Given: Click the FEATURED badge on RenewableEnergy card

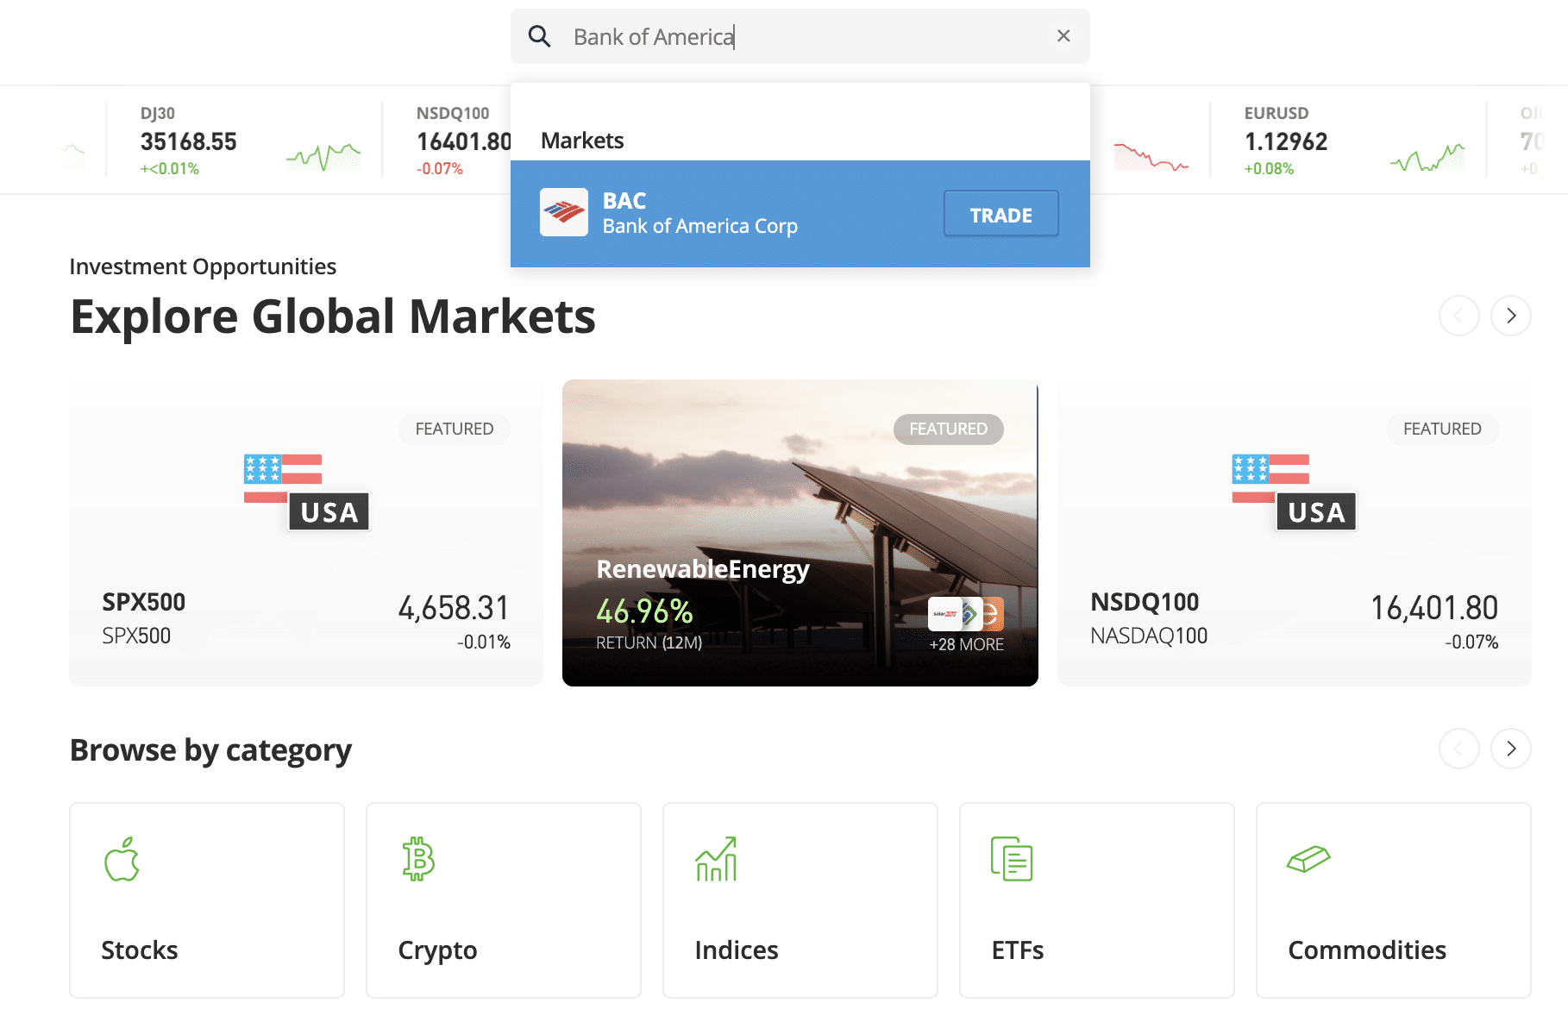Looking at the screenshot, I should pyautogui.click(x=949, y=429).
